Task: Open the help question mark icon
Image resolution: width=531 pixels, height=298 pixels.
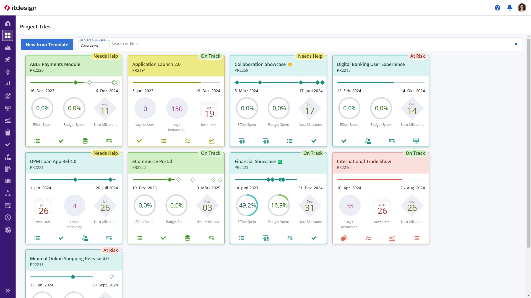Action: click(x=497, y=8)
